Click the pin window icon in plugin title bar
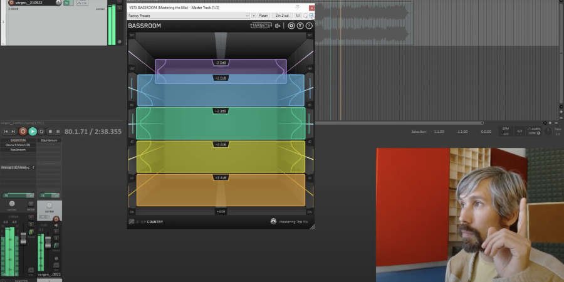 (297, 7)
